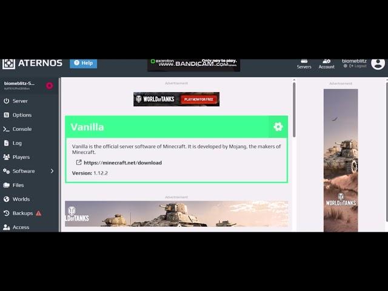Click the Access user-lock icon
The width and height of the screenshot is (388, 291).
tap(7, 227)
